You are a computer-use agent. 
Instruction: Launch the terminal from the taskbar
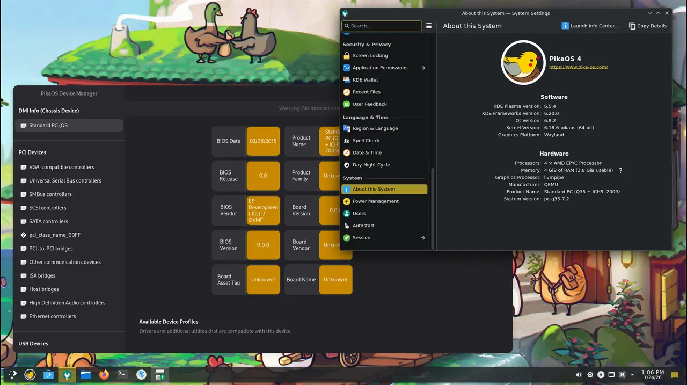click(x=123, y=375)
